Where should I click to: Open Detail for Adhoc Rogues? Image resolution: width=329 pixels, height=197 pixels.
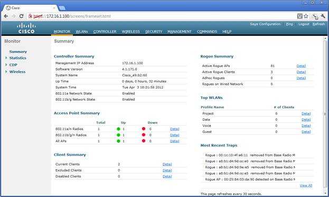click(301, 78)
